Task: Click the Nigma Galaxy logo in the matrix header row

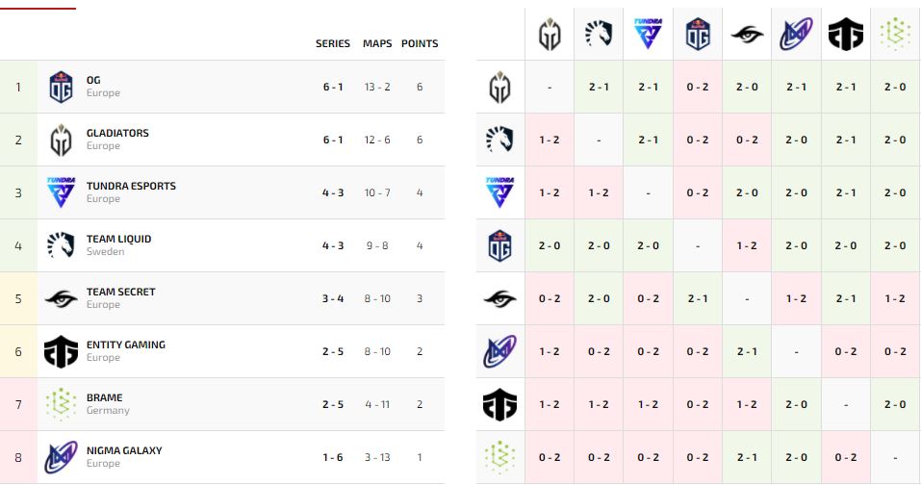Action: [x=796, y=35]
